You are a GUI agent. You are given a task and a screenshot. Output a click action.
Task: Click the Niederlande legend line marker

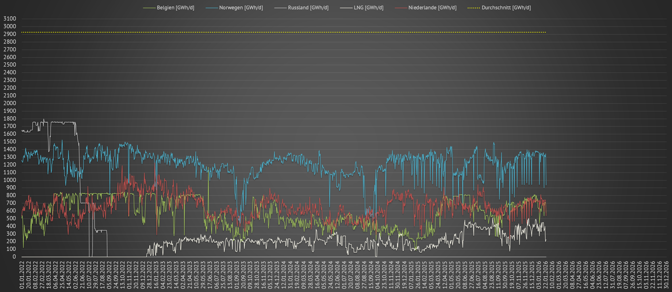click(x=400, y=8)
